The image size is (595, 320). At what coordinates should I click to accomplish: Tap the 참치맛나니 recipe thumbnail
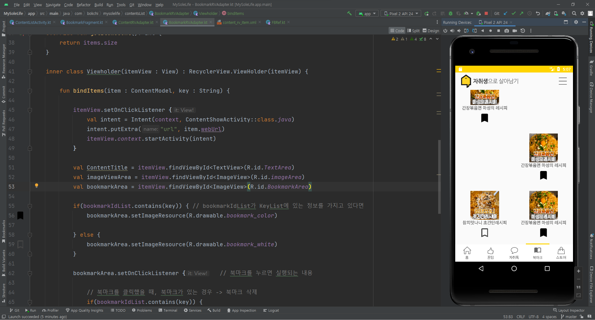coord(485,205)
